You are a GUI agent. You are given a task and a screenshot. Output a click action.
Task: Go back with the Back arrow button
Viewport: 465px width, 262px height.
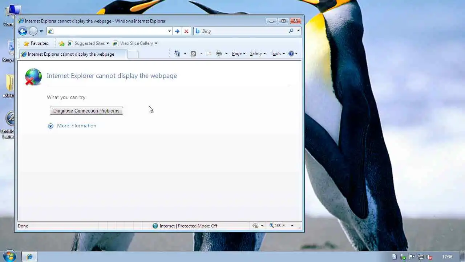click(23, 31)
